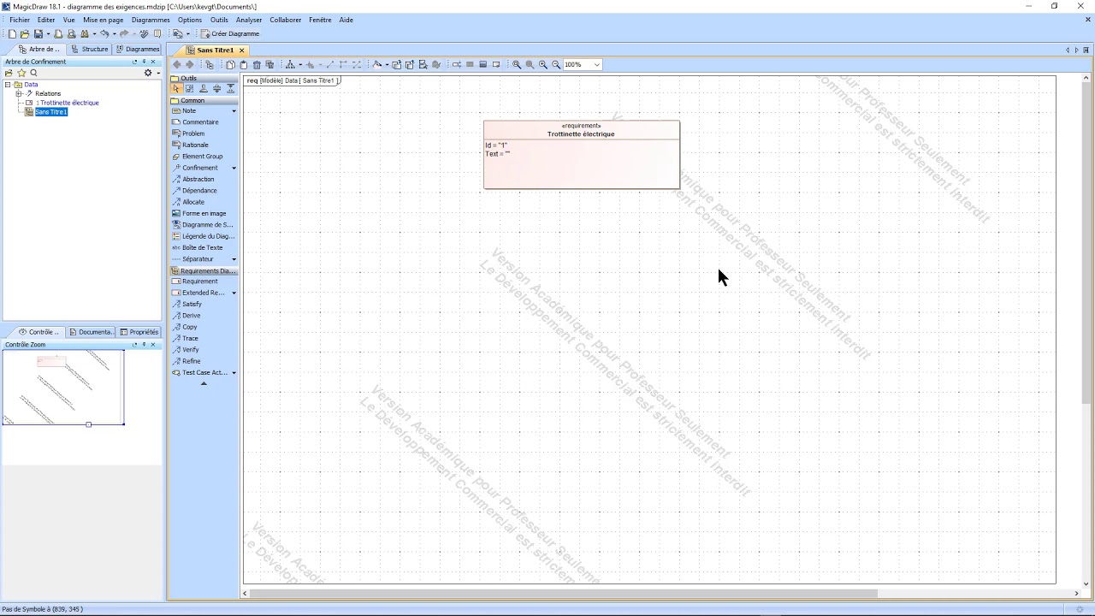Switch to the Structure tab
Screen dimensions: 1095x616
tap(90, 49)
